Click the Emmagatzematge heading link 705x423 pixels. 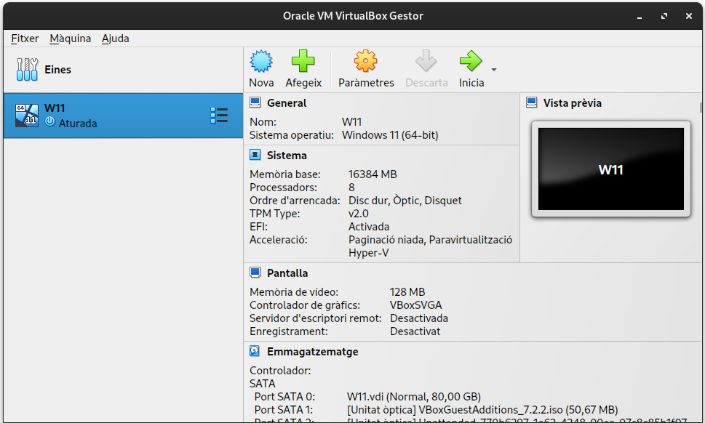(312, 352)
